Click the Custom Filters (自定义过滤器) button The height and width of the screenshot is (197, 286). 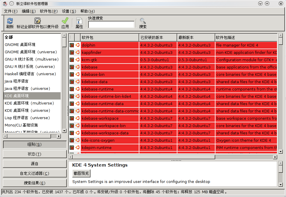point(35,173)
